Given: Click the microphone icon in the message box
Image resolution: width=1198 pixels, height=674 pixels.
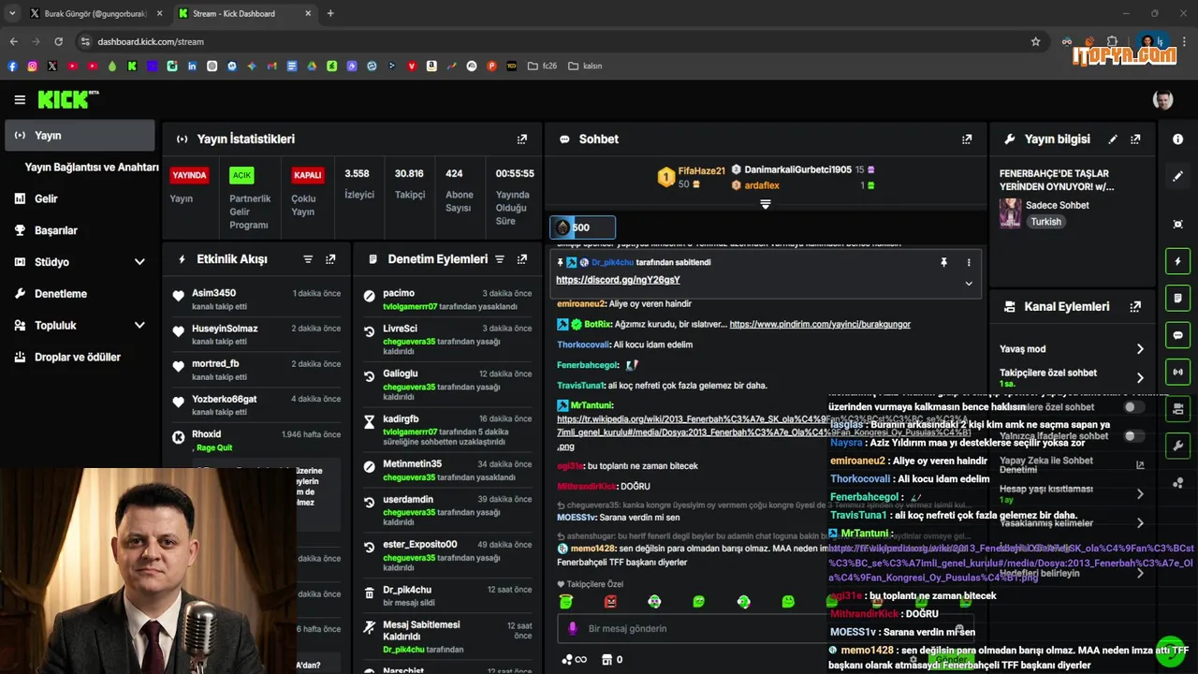Looking at the screenshot, I should click(573, 628).
